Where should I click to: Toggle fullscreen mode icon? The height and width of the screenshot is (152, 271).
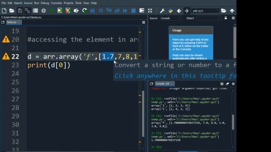150,11
